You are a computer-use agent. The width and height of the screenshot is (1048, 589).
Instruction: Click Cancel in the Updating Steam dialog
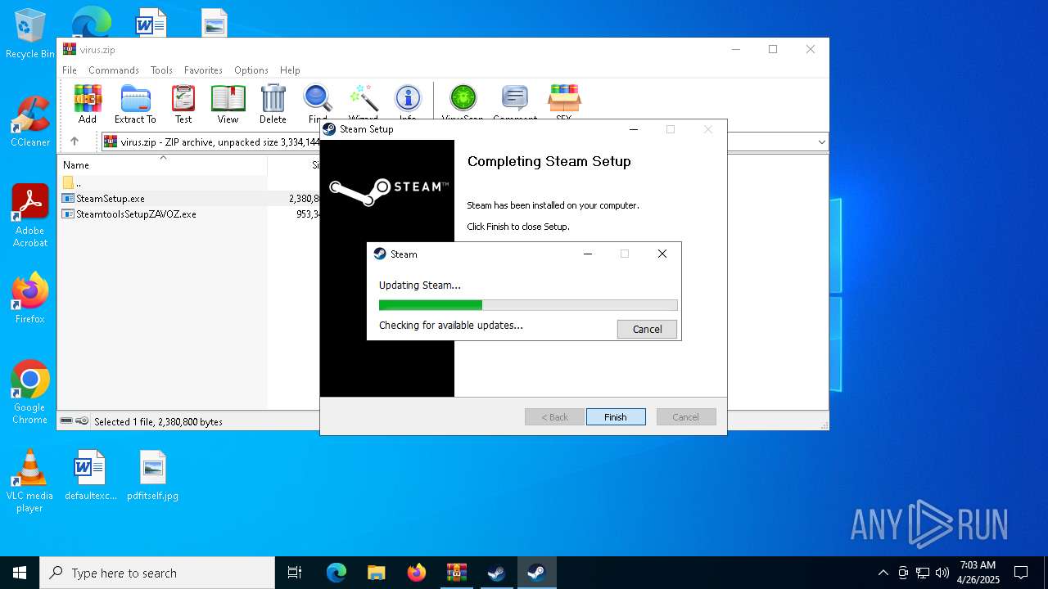[647, 329]
